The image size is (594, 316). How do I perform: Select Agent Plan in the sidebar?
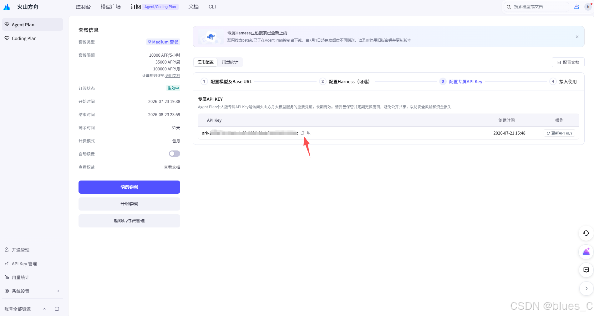tap(33, 24)
